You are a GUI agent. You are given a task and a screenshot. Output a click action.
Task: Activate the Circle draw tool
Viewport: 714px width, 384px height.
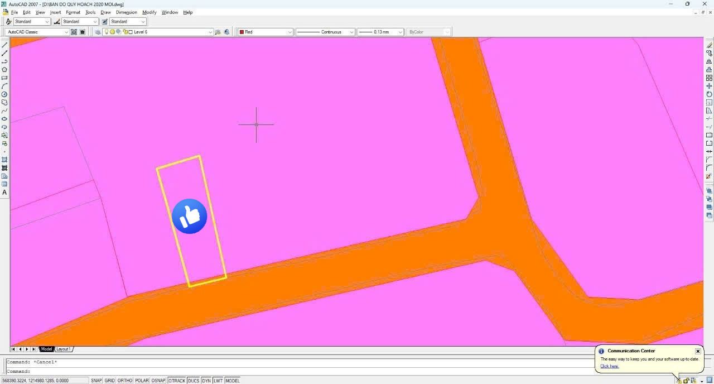4,94
